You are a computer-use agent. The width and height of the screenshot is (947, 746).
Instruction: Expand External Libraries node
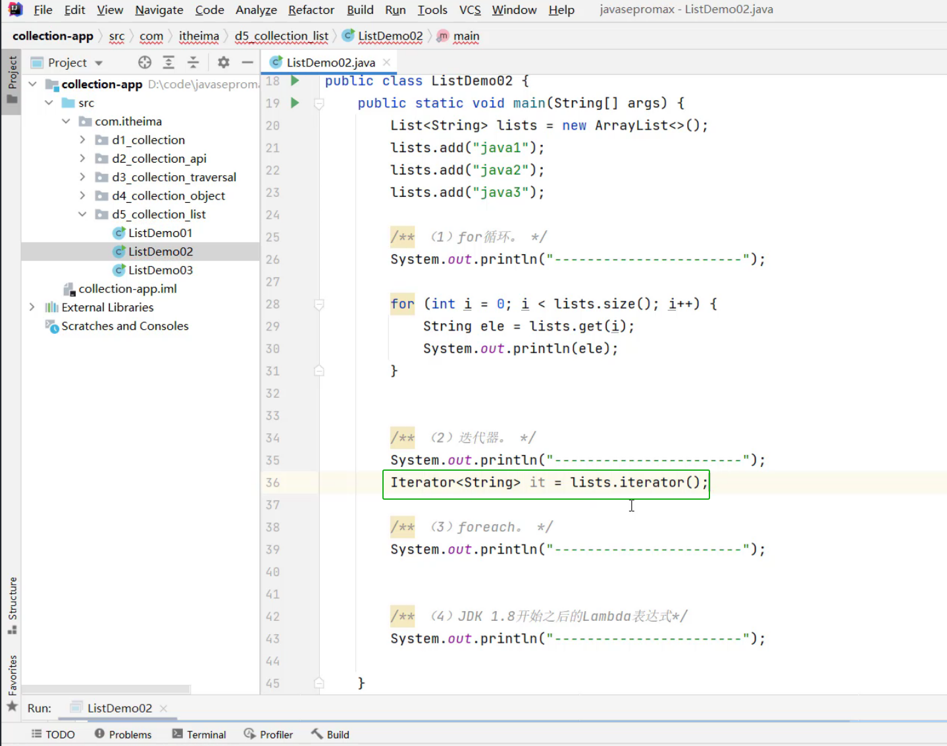pyautogui.click(x=32, y=307)
